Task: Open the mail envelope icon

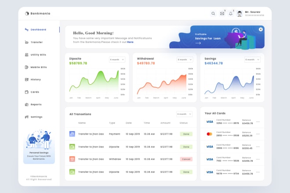Action: coord(222,14)
